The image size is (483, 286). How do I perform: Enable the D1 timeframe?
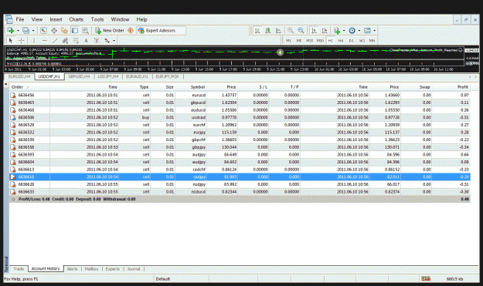click(352, 41)
